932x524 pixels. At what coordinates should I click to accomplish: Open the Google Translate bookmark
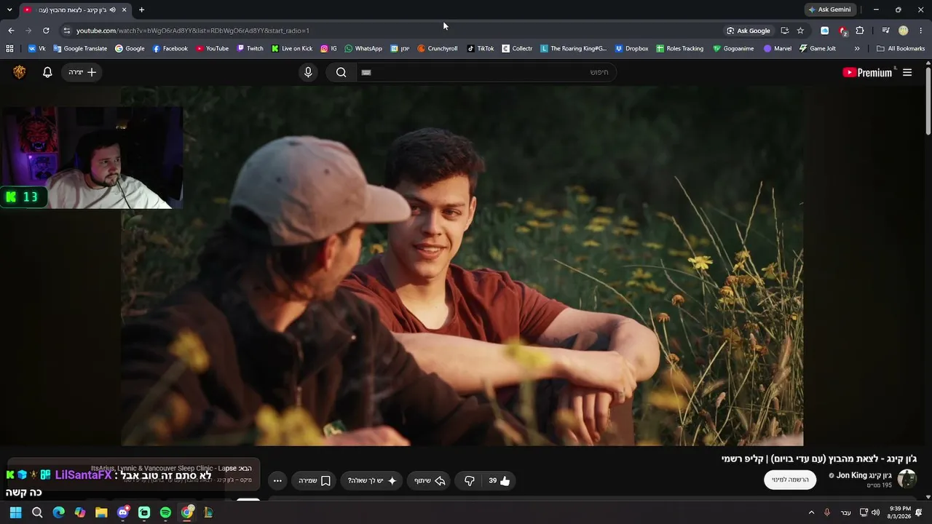coord(80,49)
